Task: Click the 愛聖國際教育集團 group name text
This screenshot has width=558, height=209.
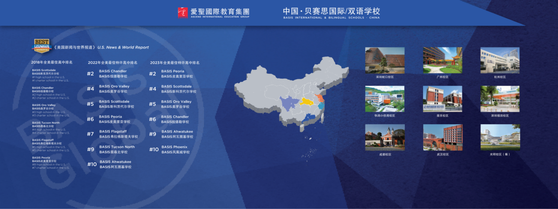Action: pos(220,12)
